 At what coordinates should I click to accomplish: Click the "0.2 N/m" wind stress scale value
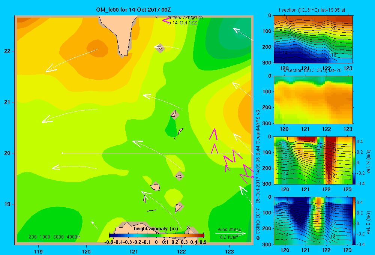click(229, 237)
